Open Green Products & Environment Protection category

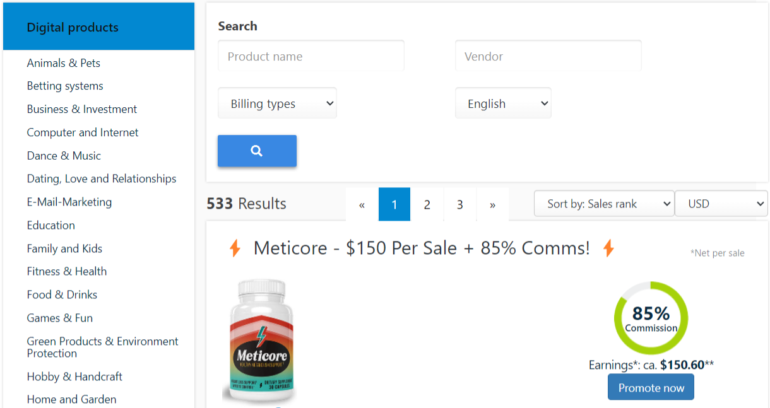click(103, 347)
